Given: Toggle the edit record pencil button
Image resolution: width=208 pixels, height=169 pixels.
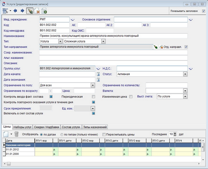Looking at the screenshot, I should [x=30, y=11].
